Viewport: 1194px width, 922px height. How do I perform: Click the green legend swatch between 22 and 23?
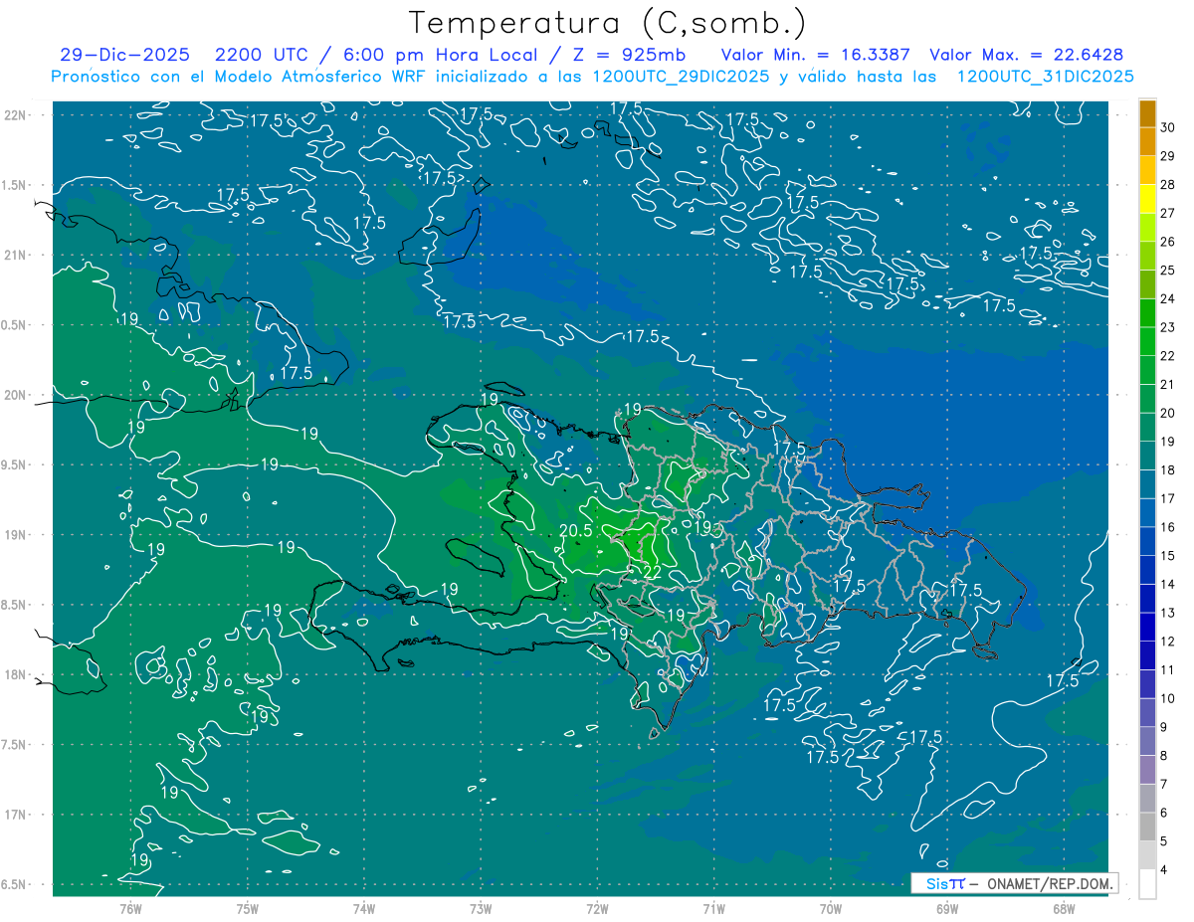pos(1147,342)
